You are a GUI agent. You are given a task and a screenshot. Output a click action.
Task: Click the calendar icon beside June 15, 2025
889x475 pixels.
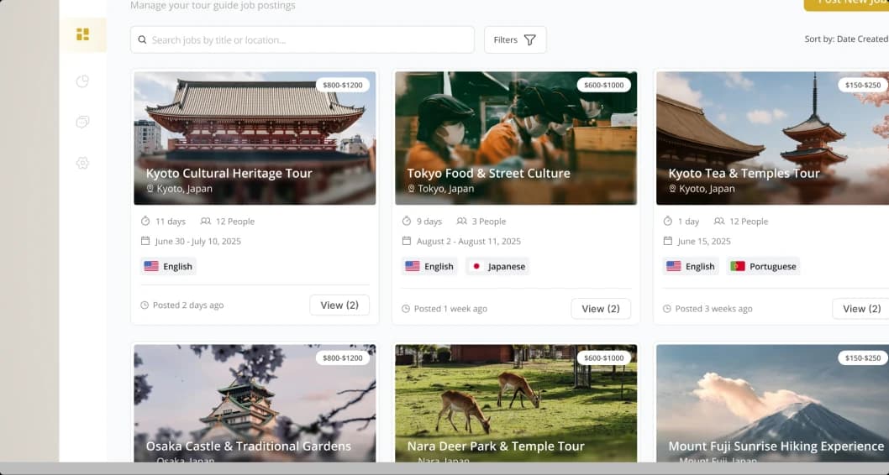click(x=667, y=241)
